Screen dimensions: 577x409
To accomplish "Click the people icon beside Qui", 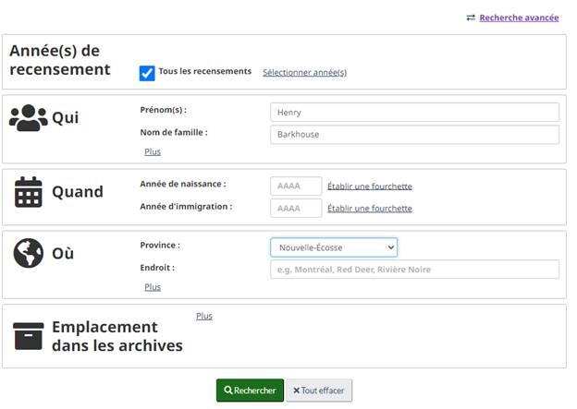I will [x=28, y=118].
